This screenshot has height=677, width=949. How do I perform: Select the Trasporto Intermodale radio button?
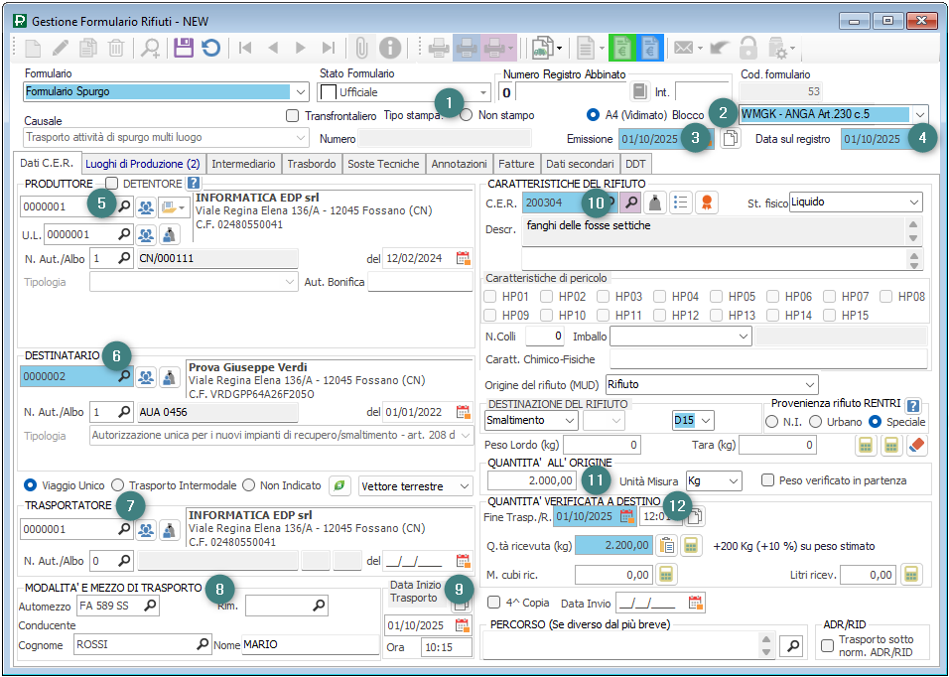click(x=118, y=485)
